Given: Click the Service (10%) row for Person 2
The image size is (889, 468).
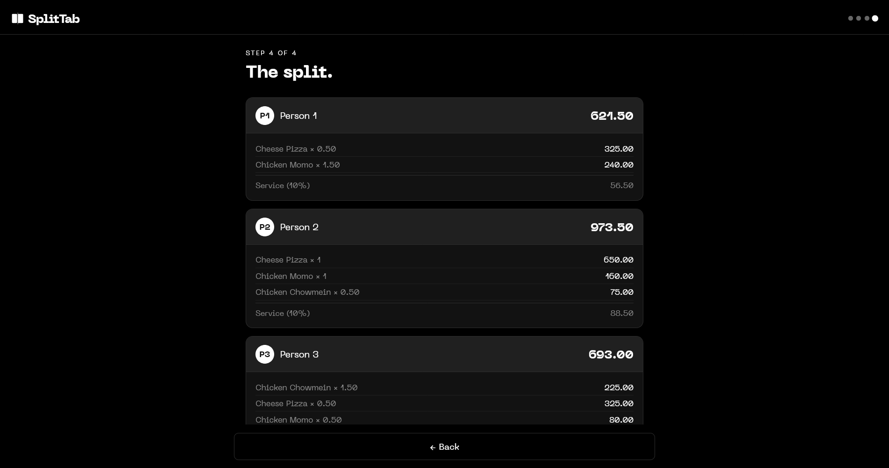Looking at the screenshot, I should [444, 313].
